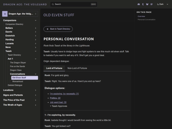Screen dimensions: 172x129
Task: Open Womanhood conversation page
Action: tap(18, 82)
